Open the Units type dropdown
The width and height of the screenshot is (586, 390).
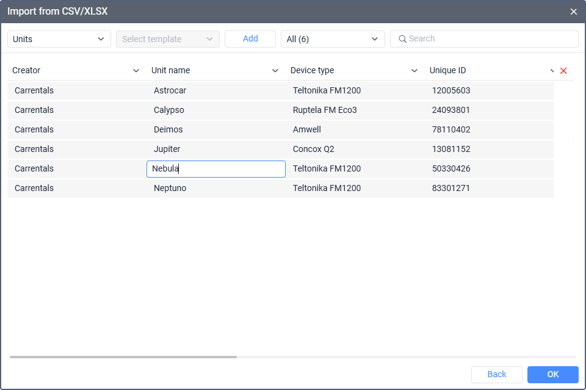click(59, 39)
